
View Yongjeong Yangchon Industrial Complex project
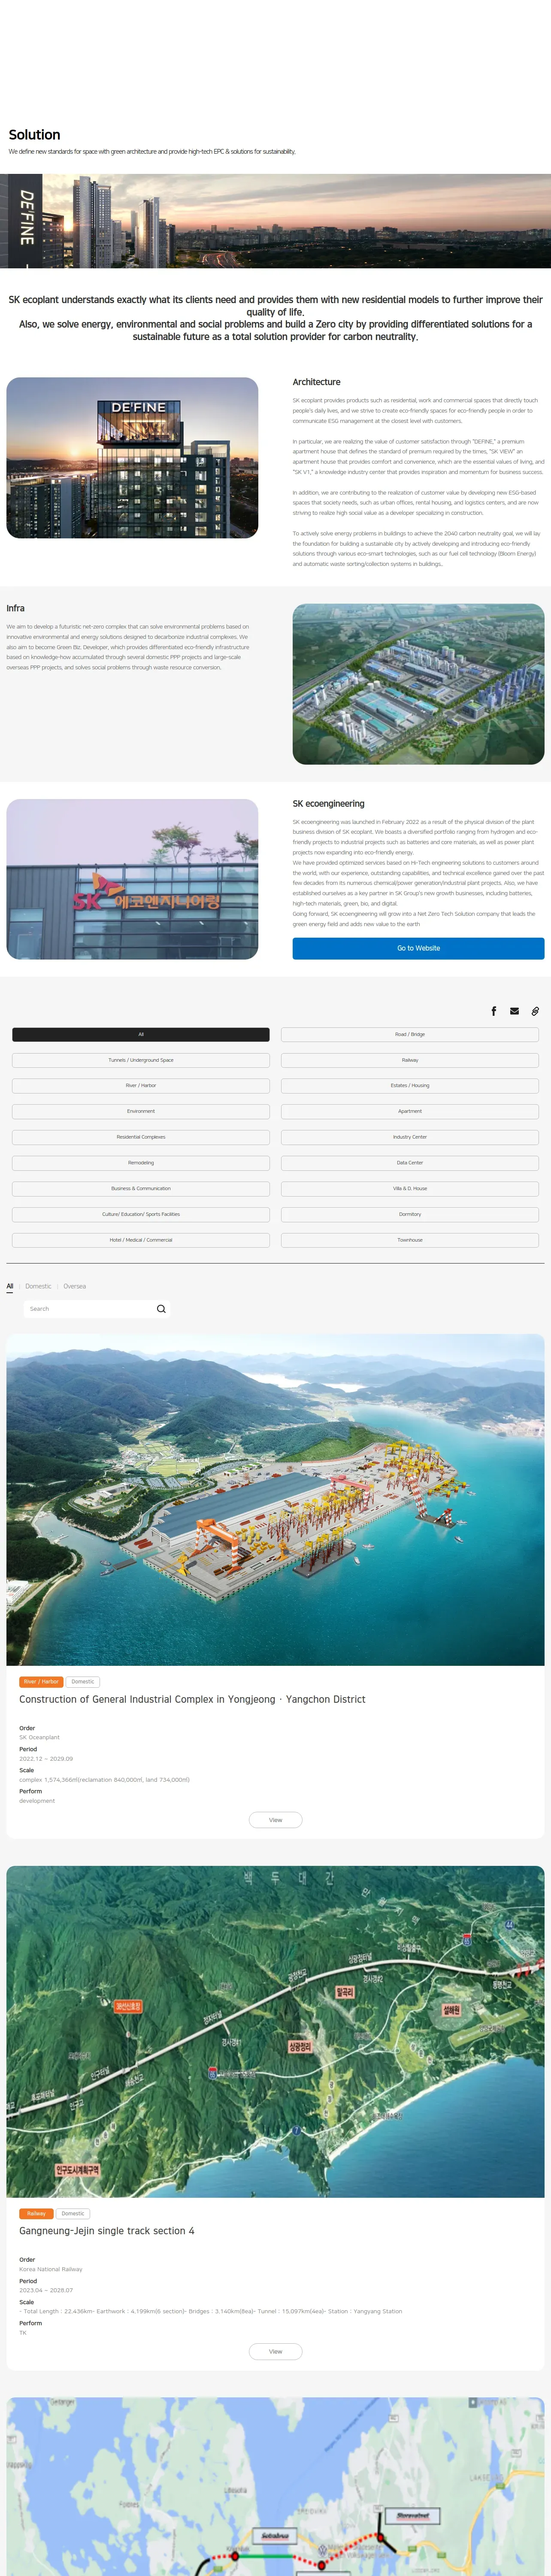(275, 1820)
